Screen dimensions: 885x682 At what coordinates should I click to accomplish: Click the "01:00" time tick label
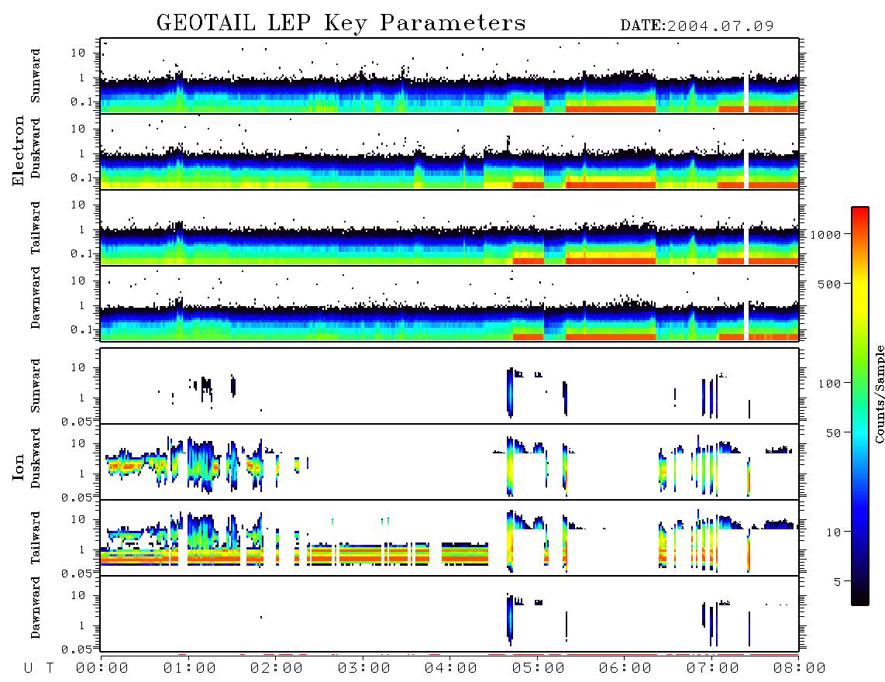click(x=190, y=669)
